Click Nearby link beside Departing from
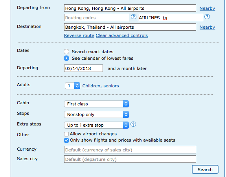The height and width of the screenshot is (177, 226). pos(207,8)
